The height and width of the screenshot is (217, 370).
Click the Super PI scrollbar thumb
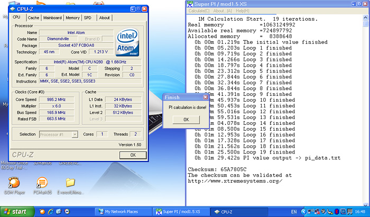pyautogui.click(x=366, y=24)
